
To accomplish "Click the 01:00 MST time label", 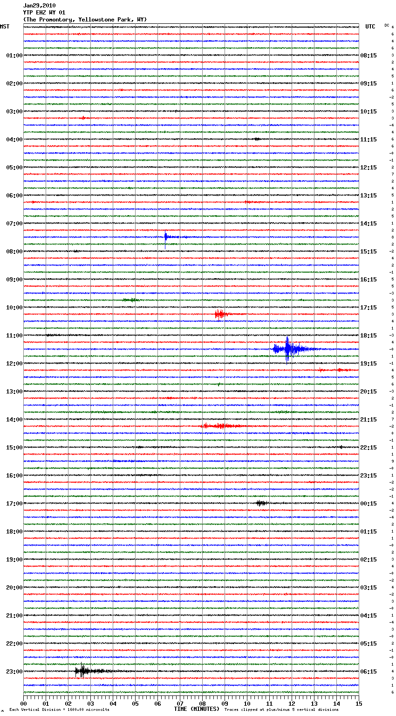I will 14,56.
